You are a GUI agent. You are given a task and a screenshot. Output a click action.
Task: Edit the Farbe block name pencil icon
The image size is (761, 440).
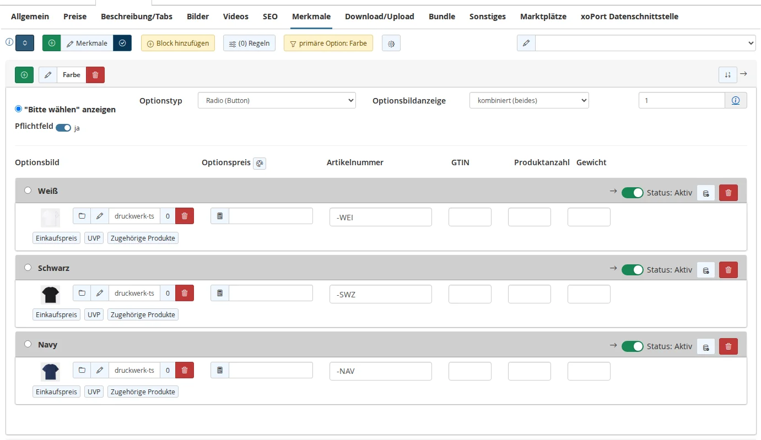48,75
